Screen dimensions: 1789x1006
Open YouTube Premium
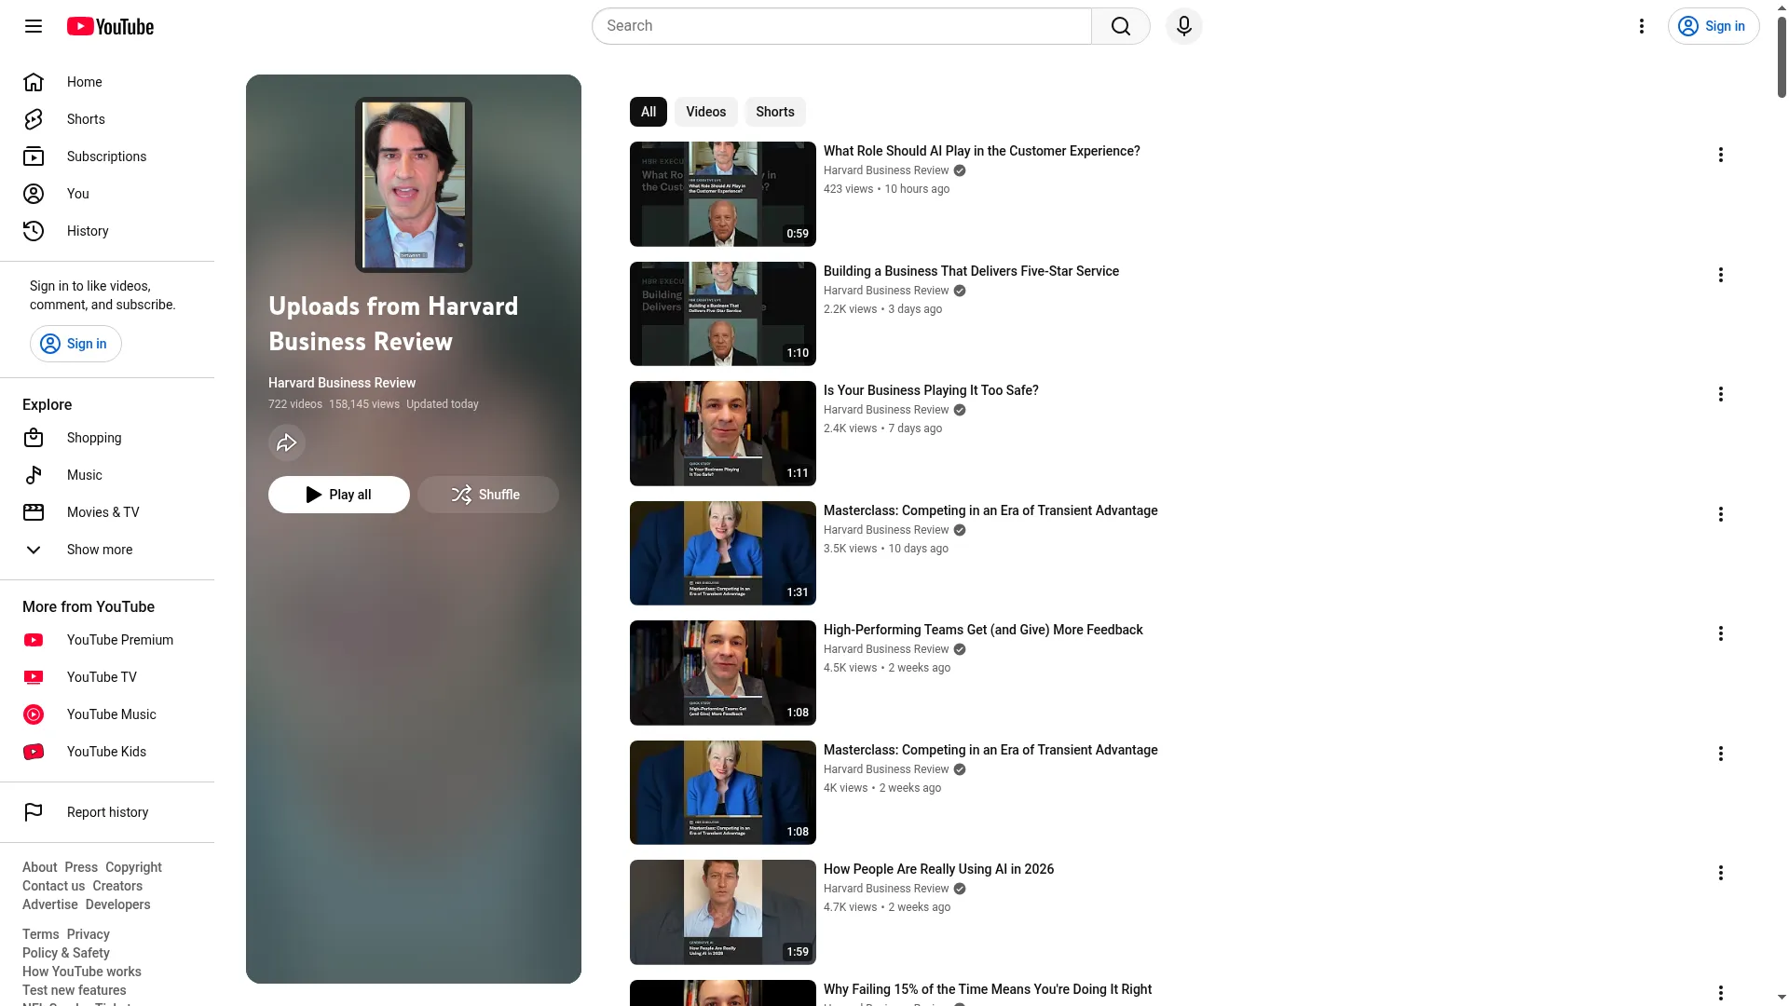click(107, 640)
